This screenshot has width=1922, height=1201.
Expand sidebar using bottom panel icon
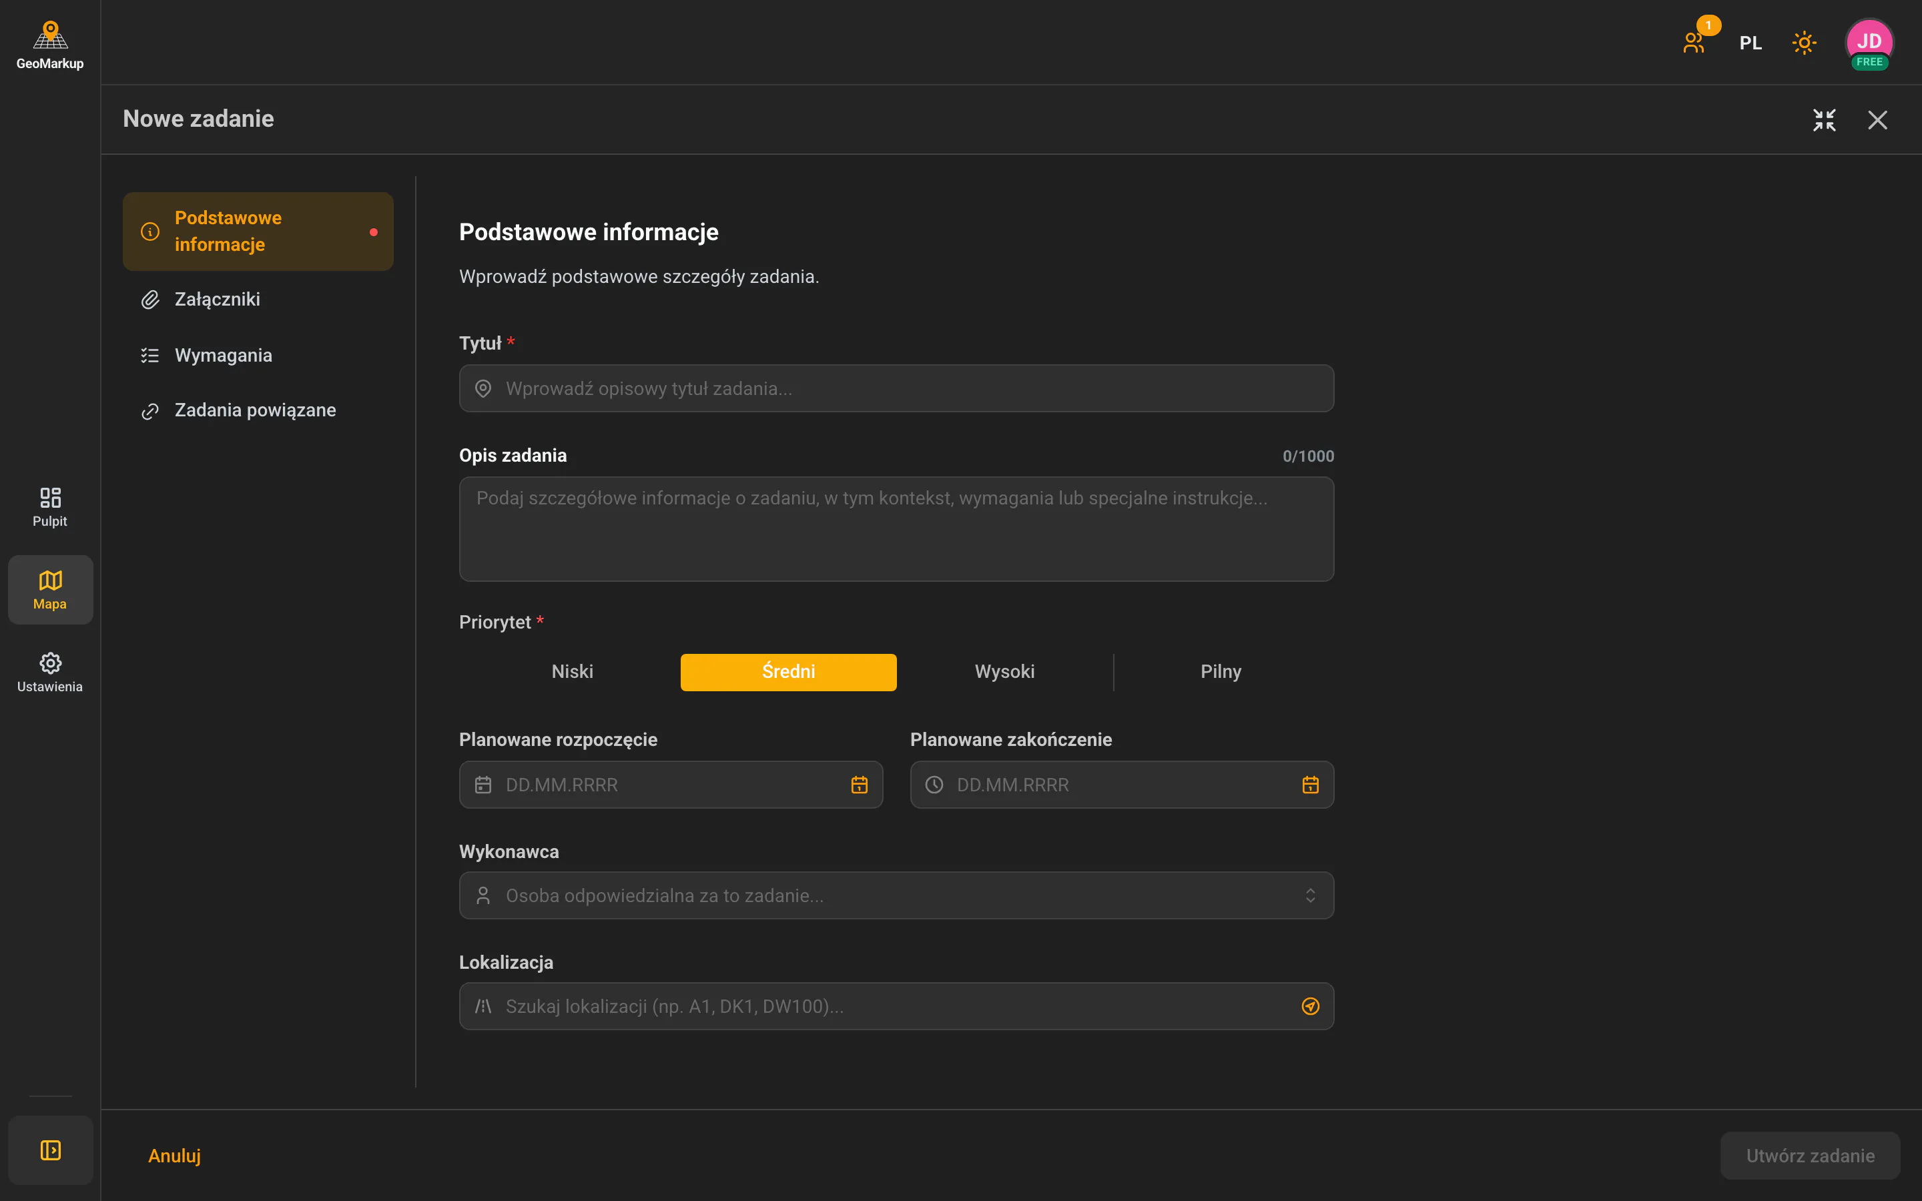[x=51, y=1150]
